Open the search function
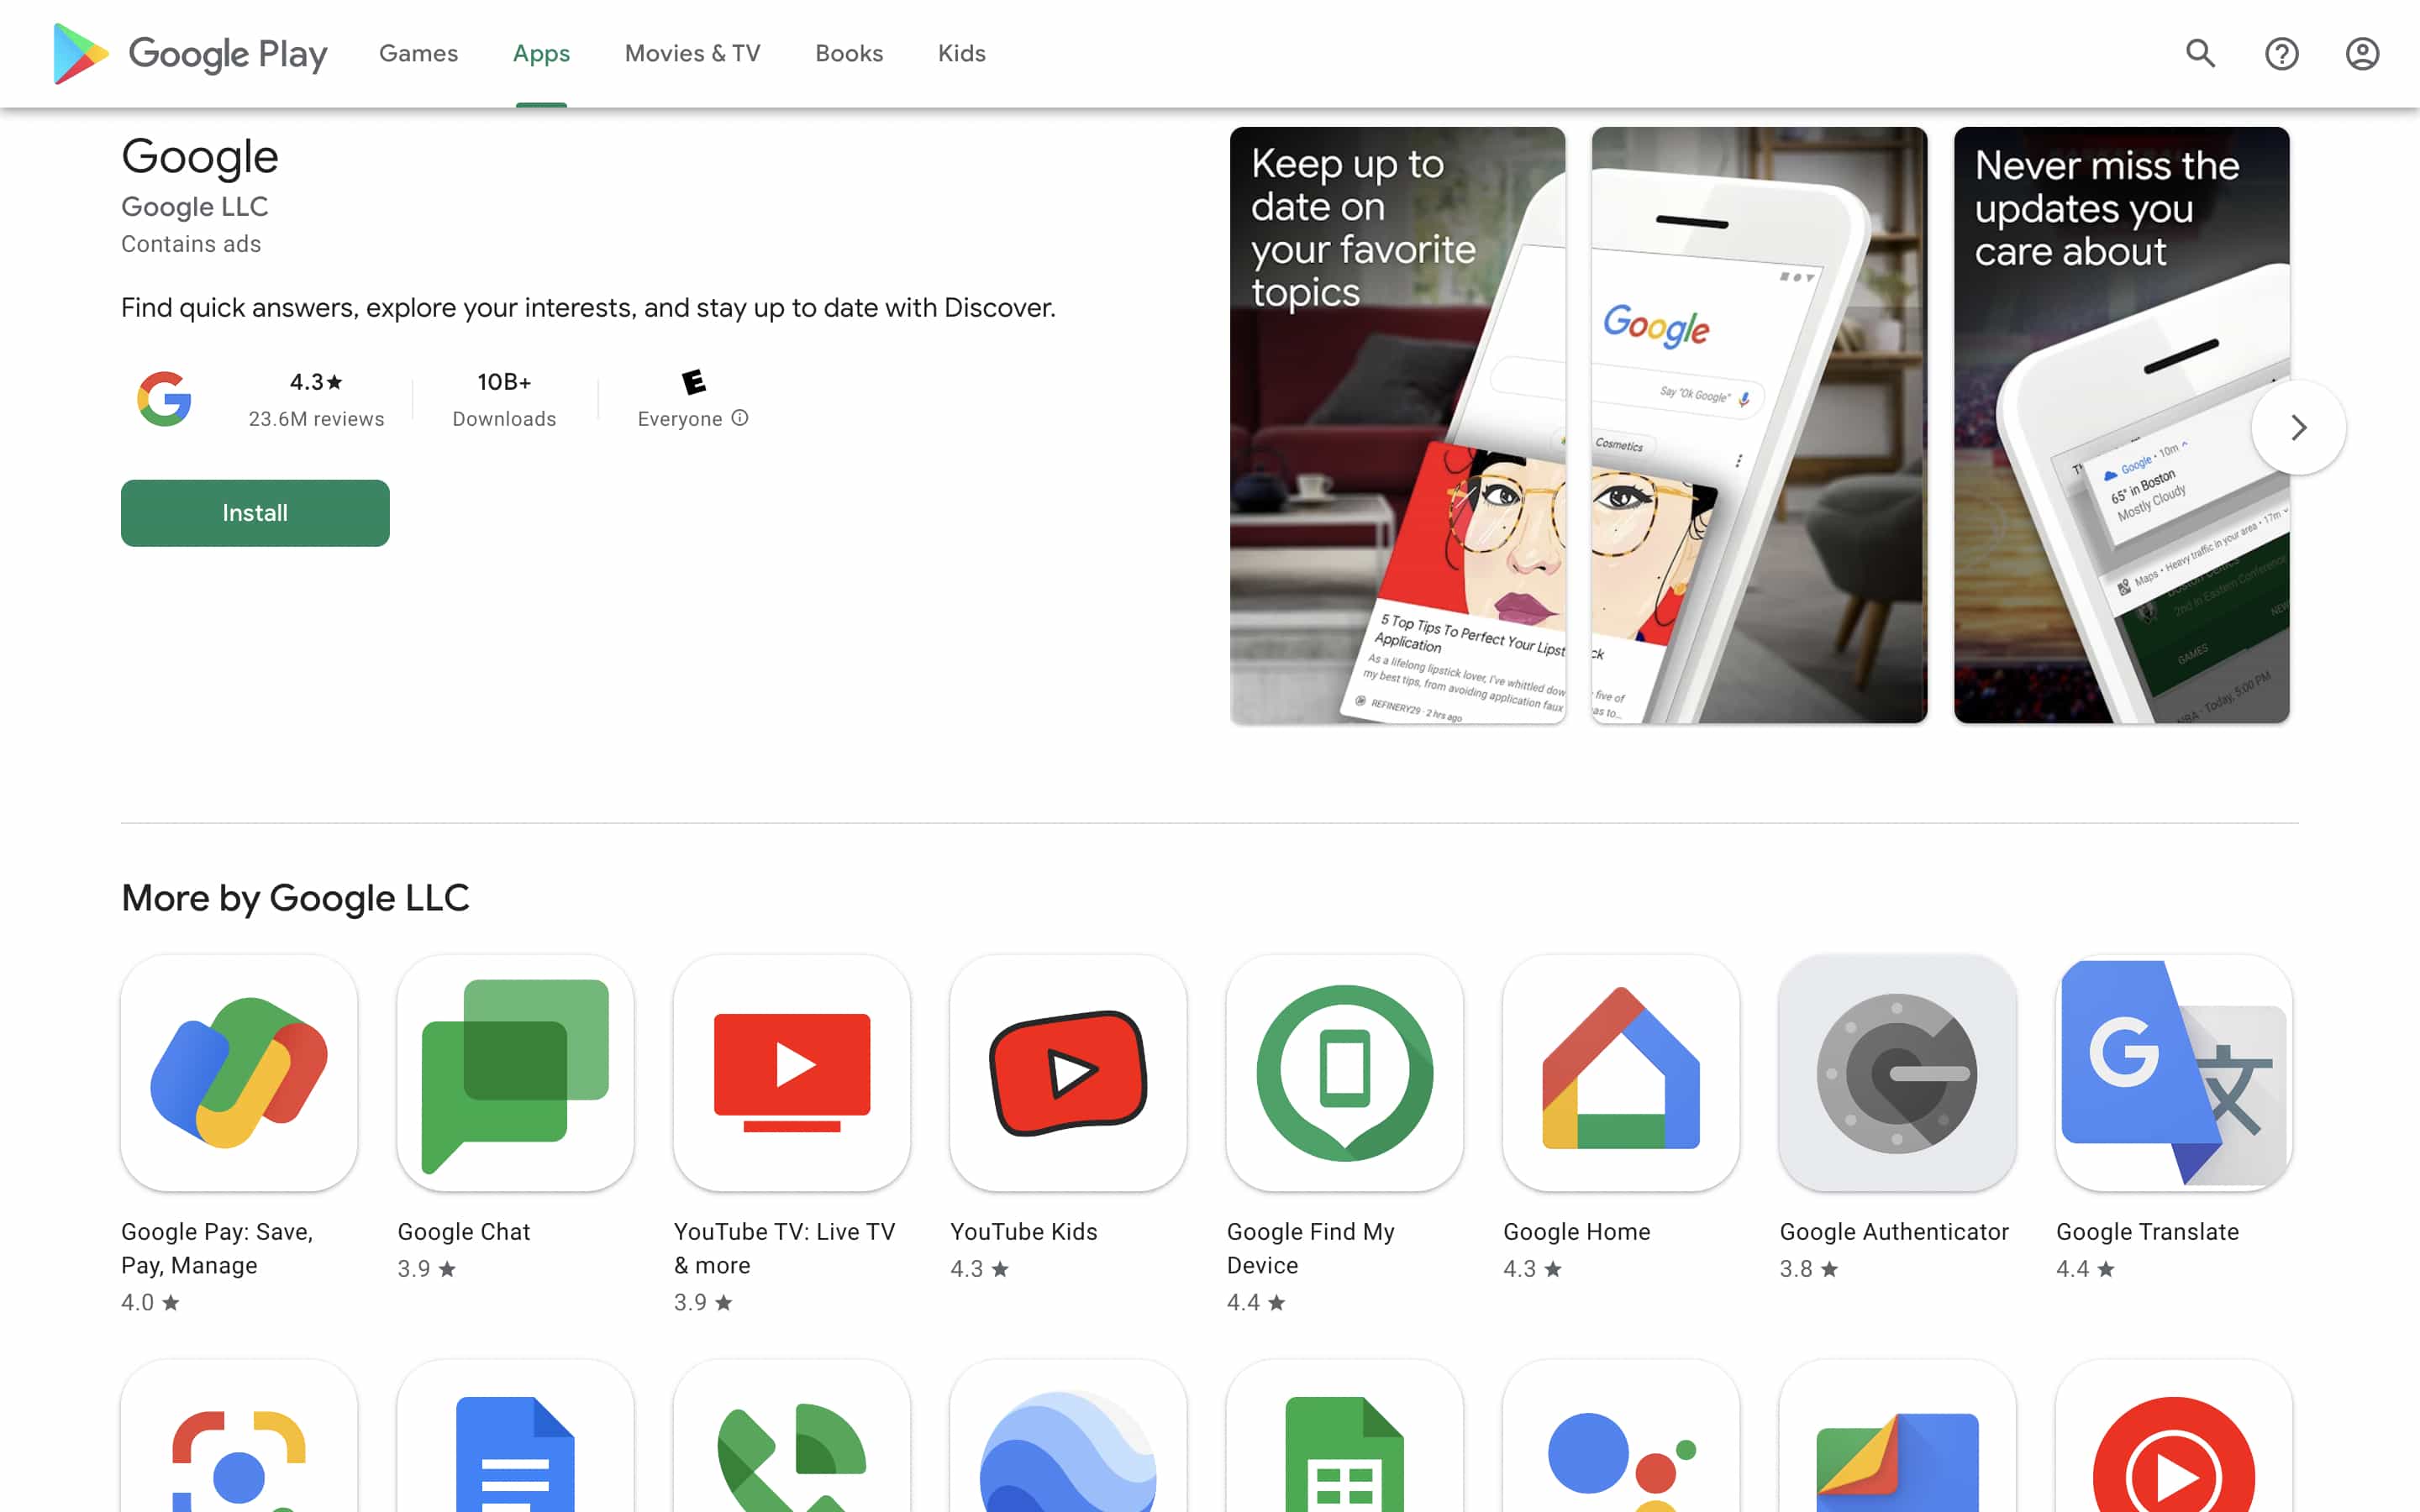This screenshot has height=1512, width=2420. coord(2199,53)
